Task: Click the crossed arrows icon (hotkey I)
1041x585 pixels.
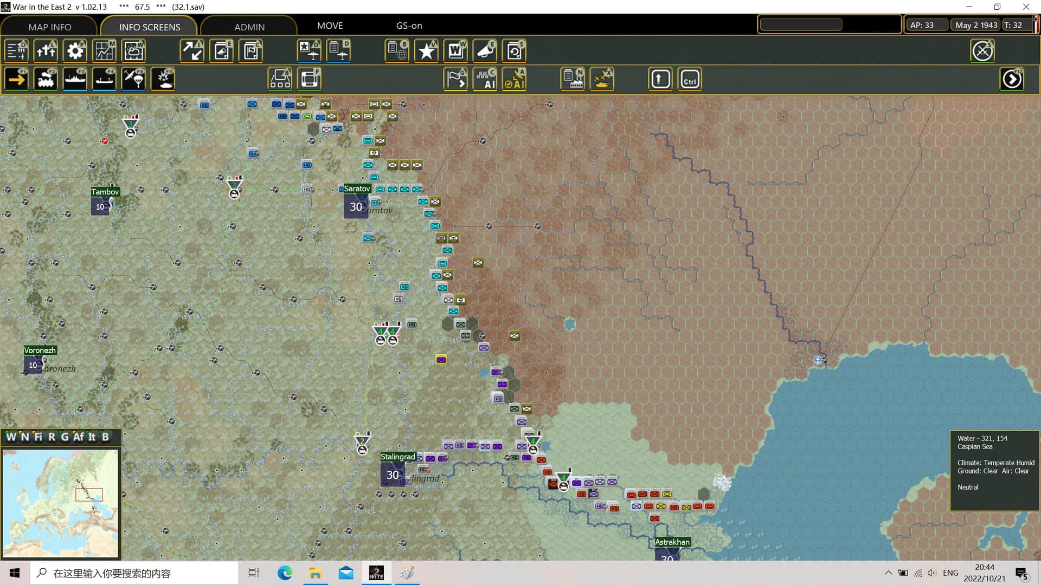Action: click(192, 51)
